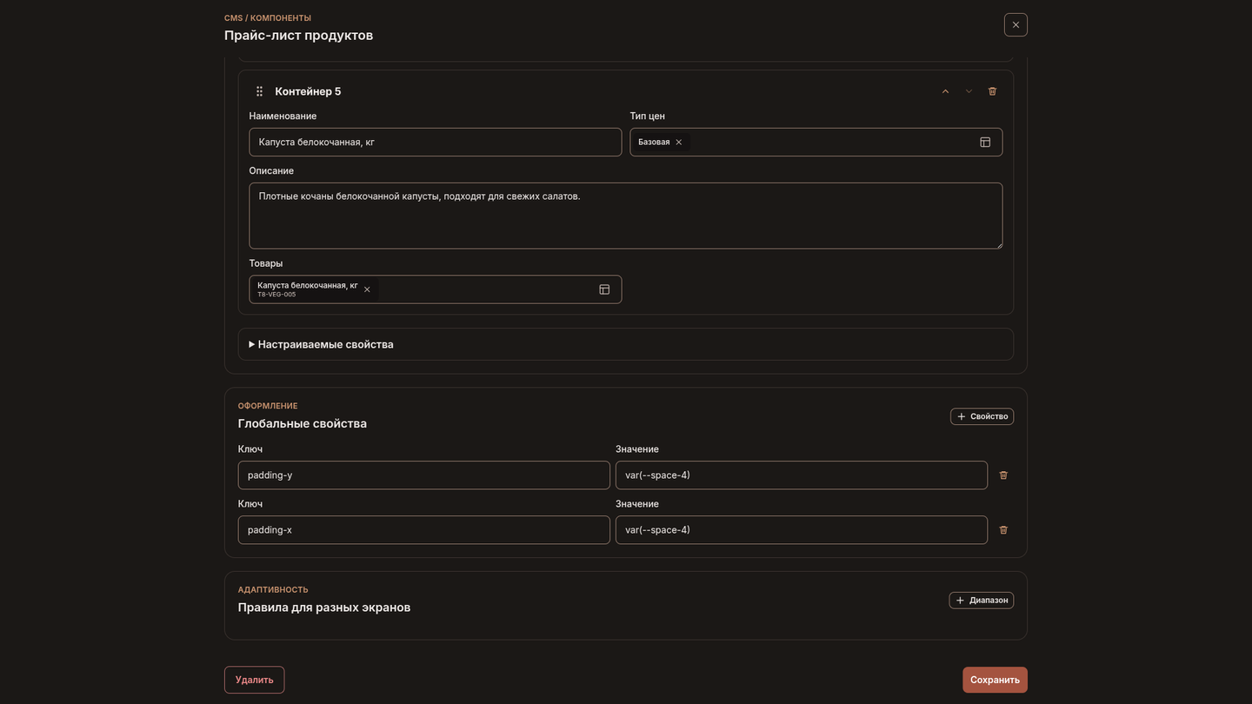
Task: Edit the Наименование field
Action: [x=436, y=142]
